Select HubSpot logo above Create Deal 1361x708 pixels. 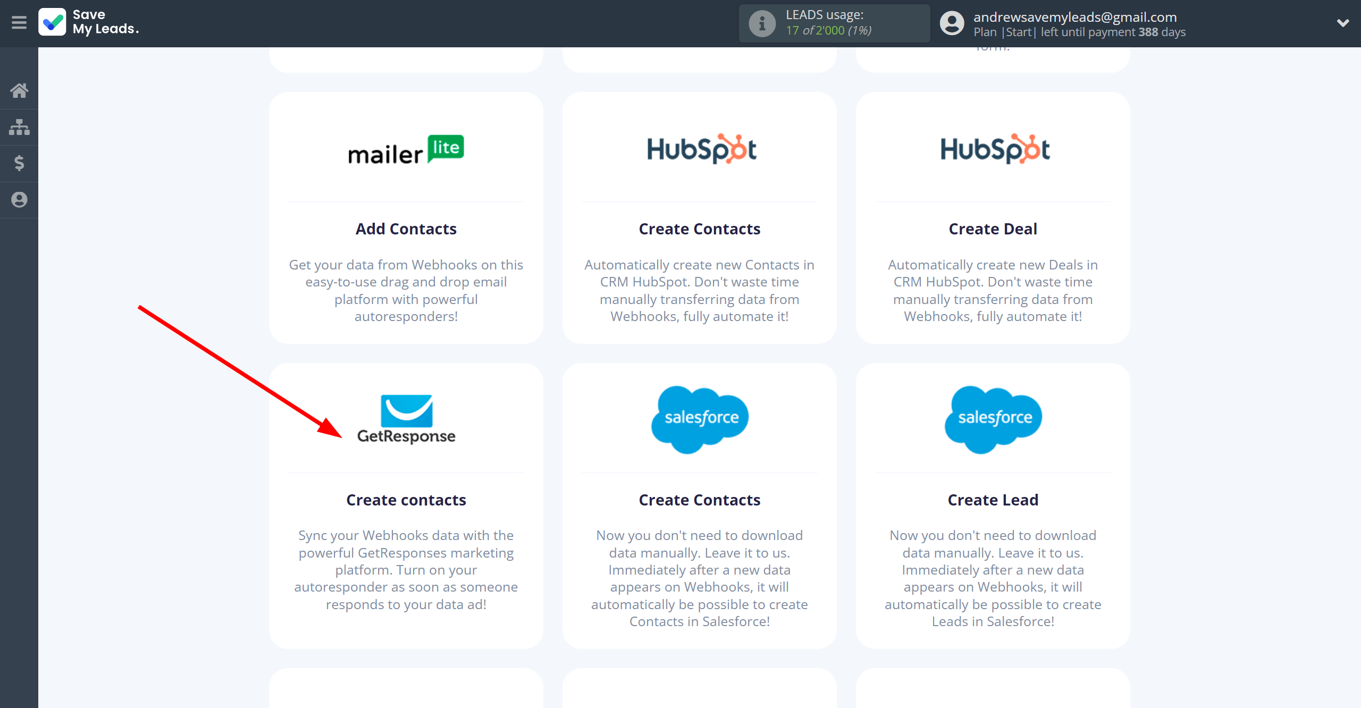coord(995,149)
